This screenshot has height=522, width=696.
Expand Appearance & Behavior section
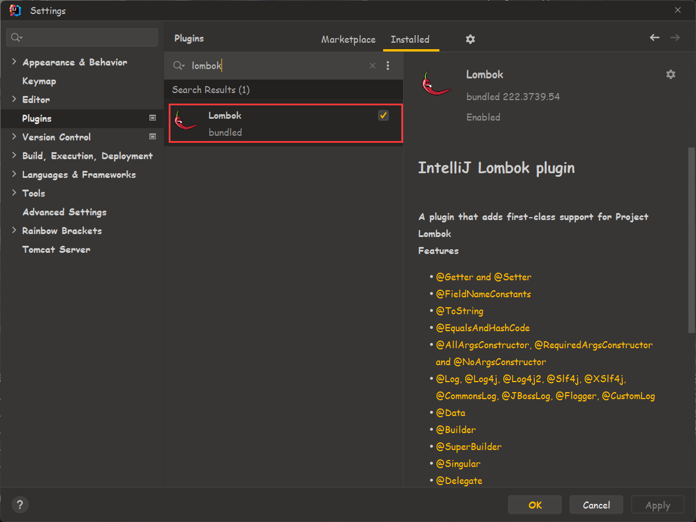13,62
